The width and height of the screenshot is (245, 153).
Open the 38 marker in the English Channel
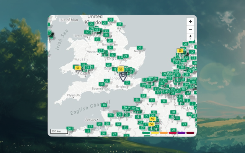coord(104,105)
